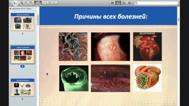Click the green toothed worm mouth image

point(74,78)
